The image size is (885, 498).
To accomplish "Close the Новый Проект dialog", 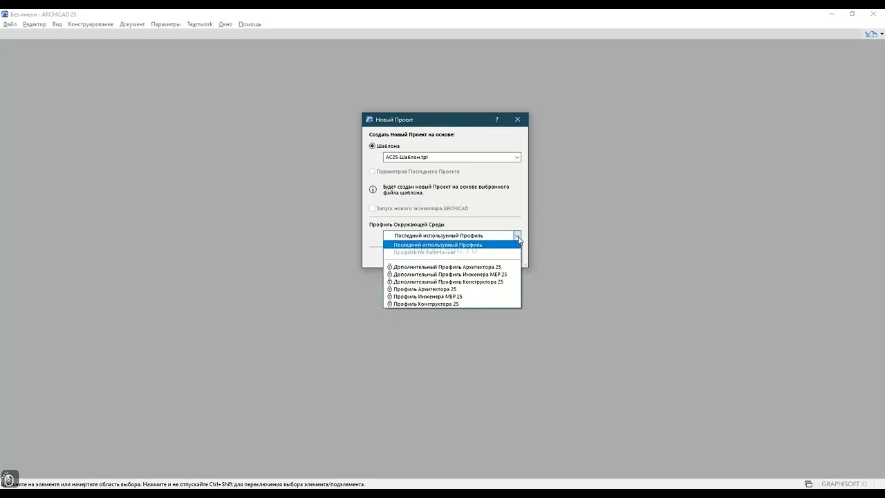I will coord(517,120).
